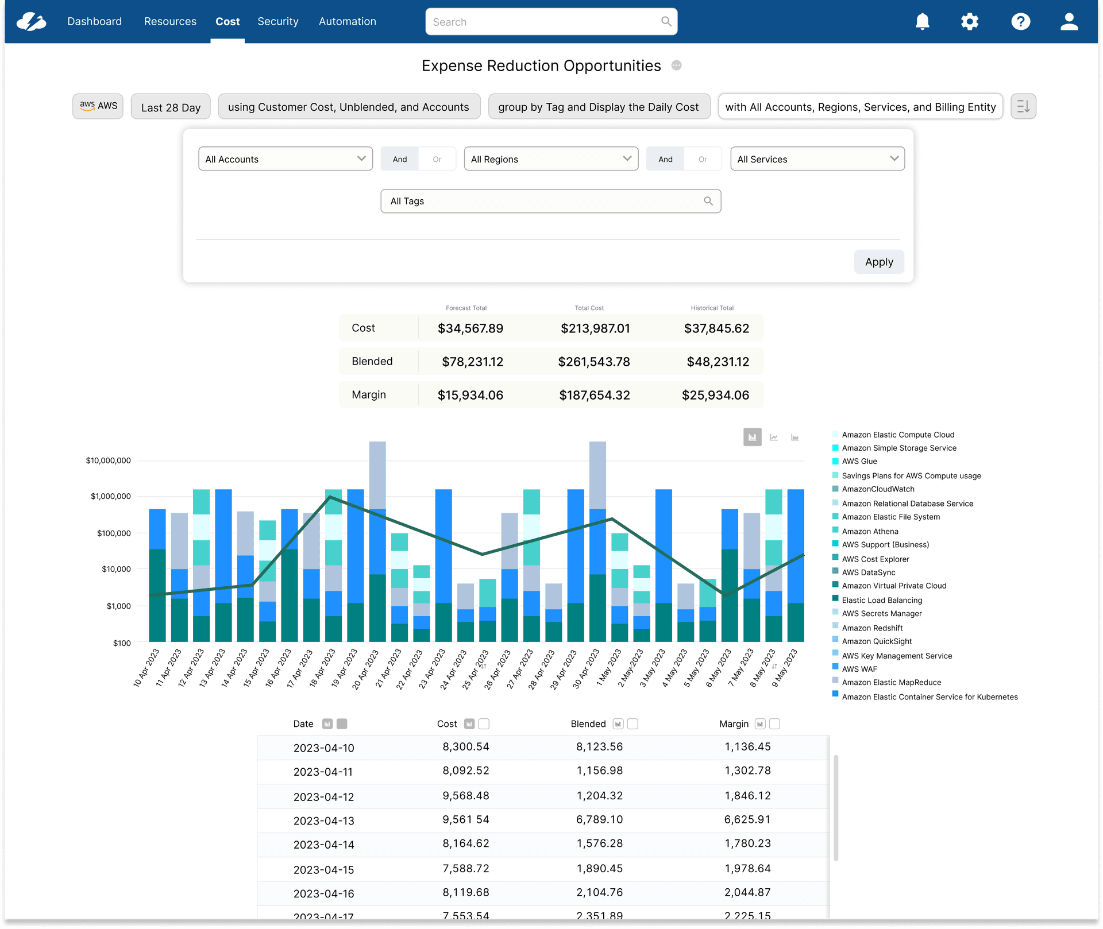
Task: Click the help question mark icon
Action: (1020, 22)
